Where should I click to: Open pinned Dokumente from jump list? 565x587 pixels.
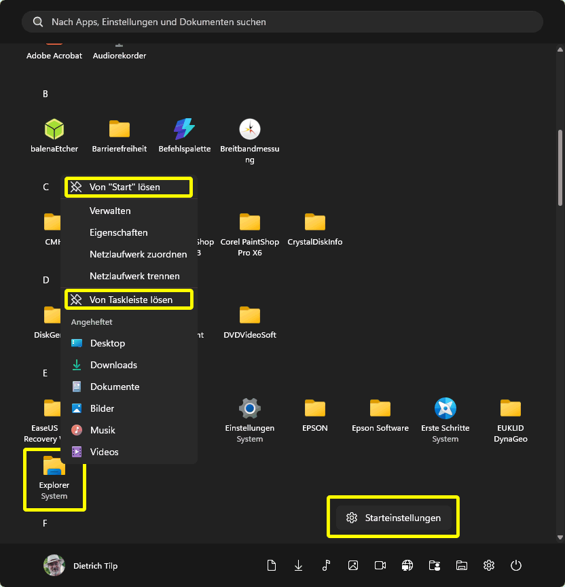[x=114, y=387]
